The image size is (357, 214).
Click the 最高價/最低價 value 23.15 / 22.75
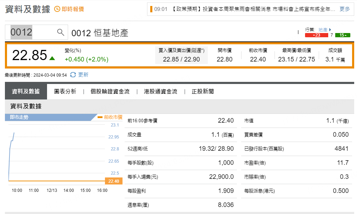coord(296,59)
